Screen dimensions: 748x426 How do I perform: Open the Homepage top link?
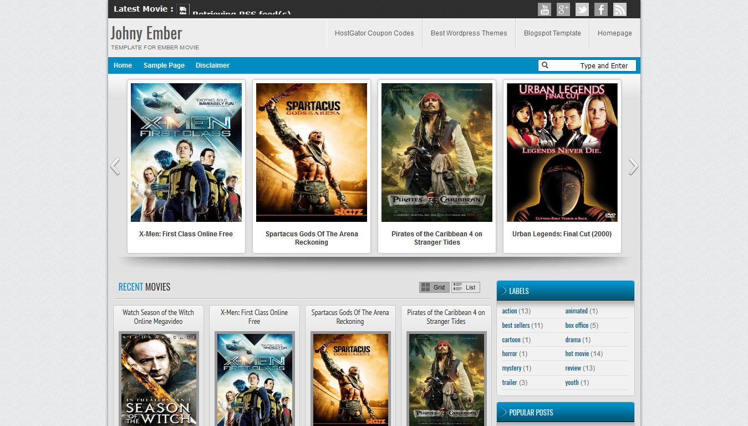click(x=614, y=33)
